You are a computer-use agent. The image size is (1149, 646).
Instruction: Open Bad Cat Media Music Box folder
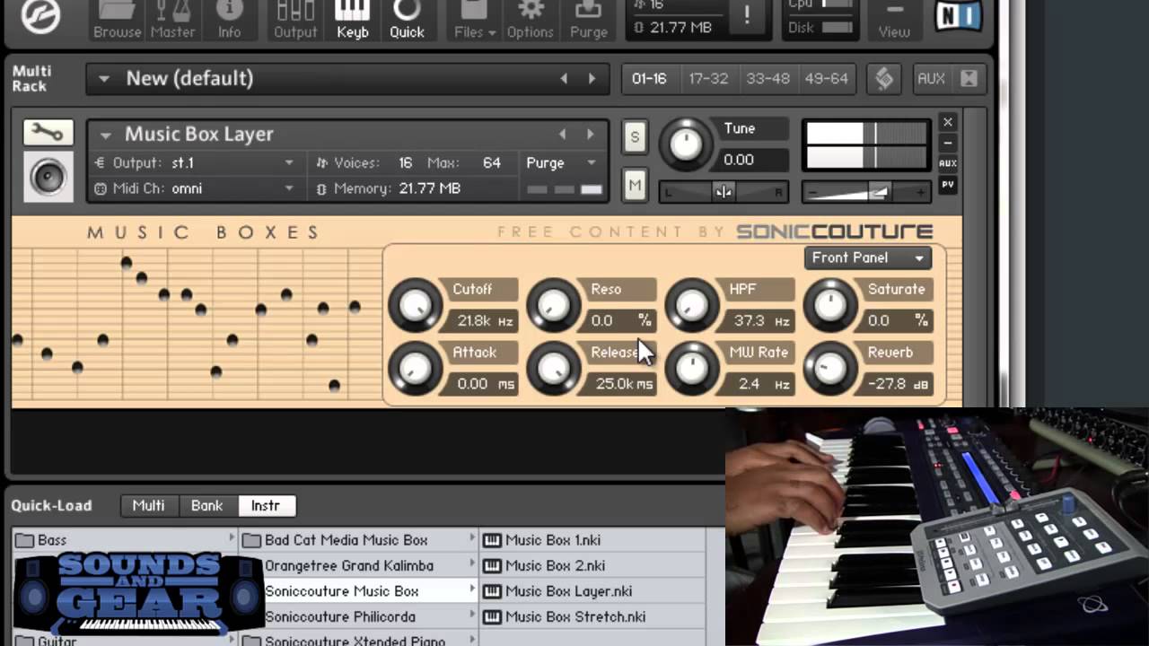358,540
